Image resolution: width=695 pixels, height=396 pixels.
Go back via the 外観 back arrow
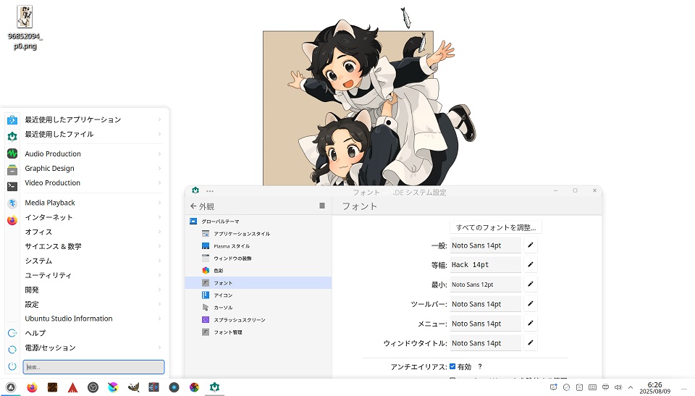coord(193,206)
